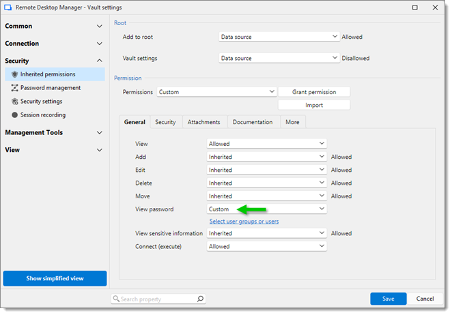The height and width of the screenshot is (315, 452).
Task: Click the View sensitive information label
Action: (x=169, y=233)
